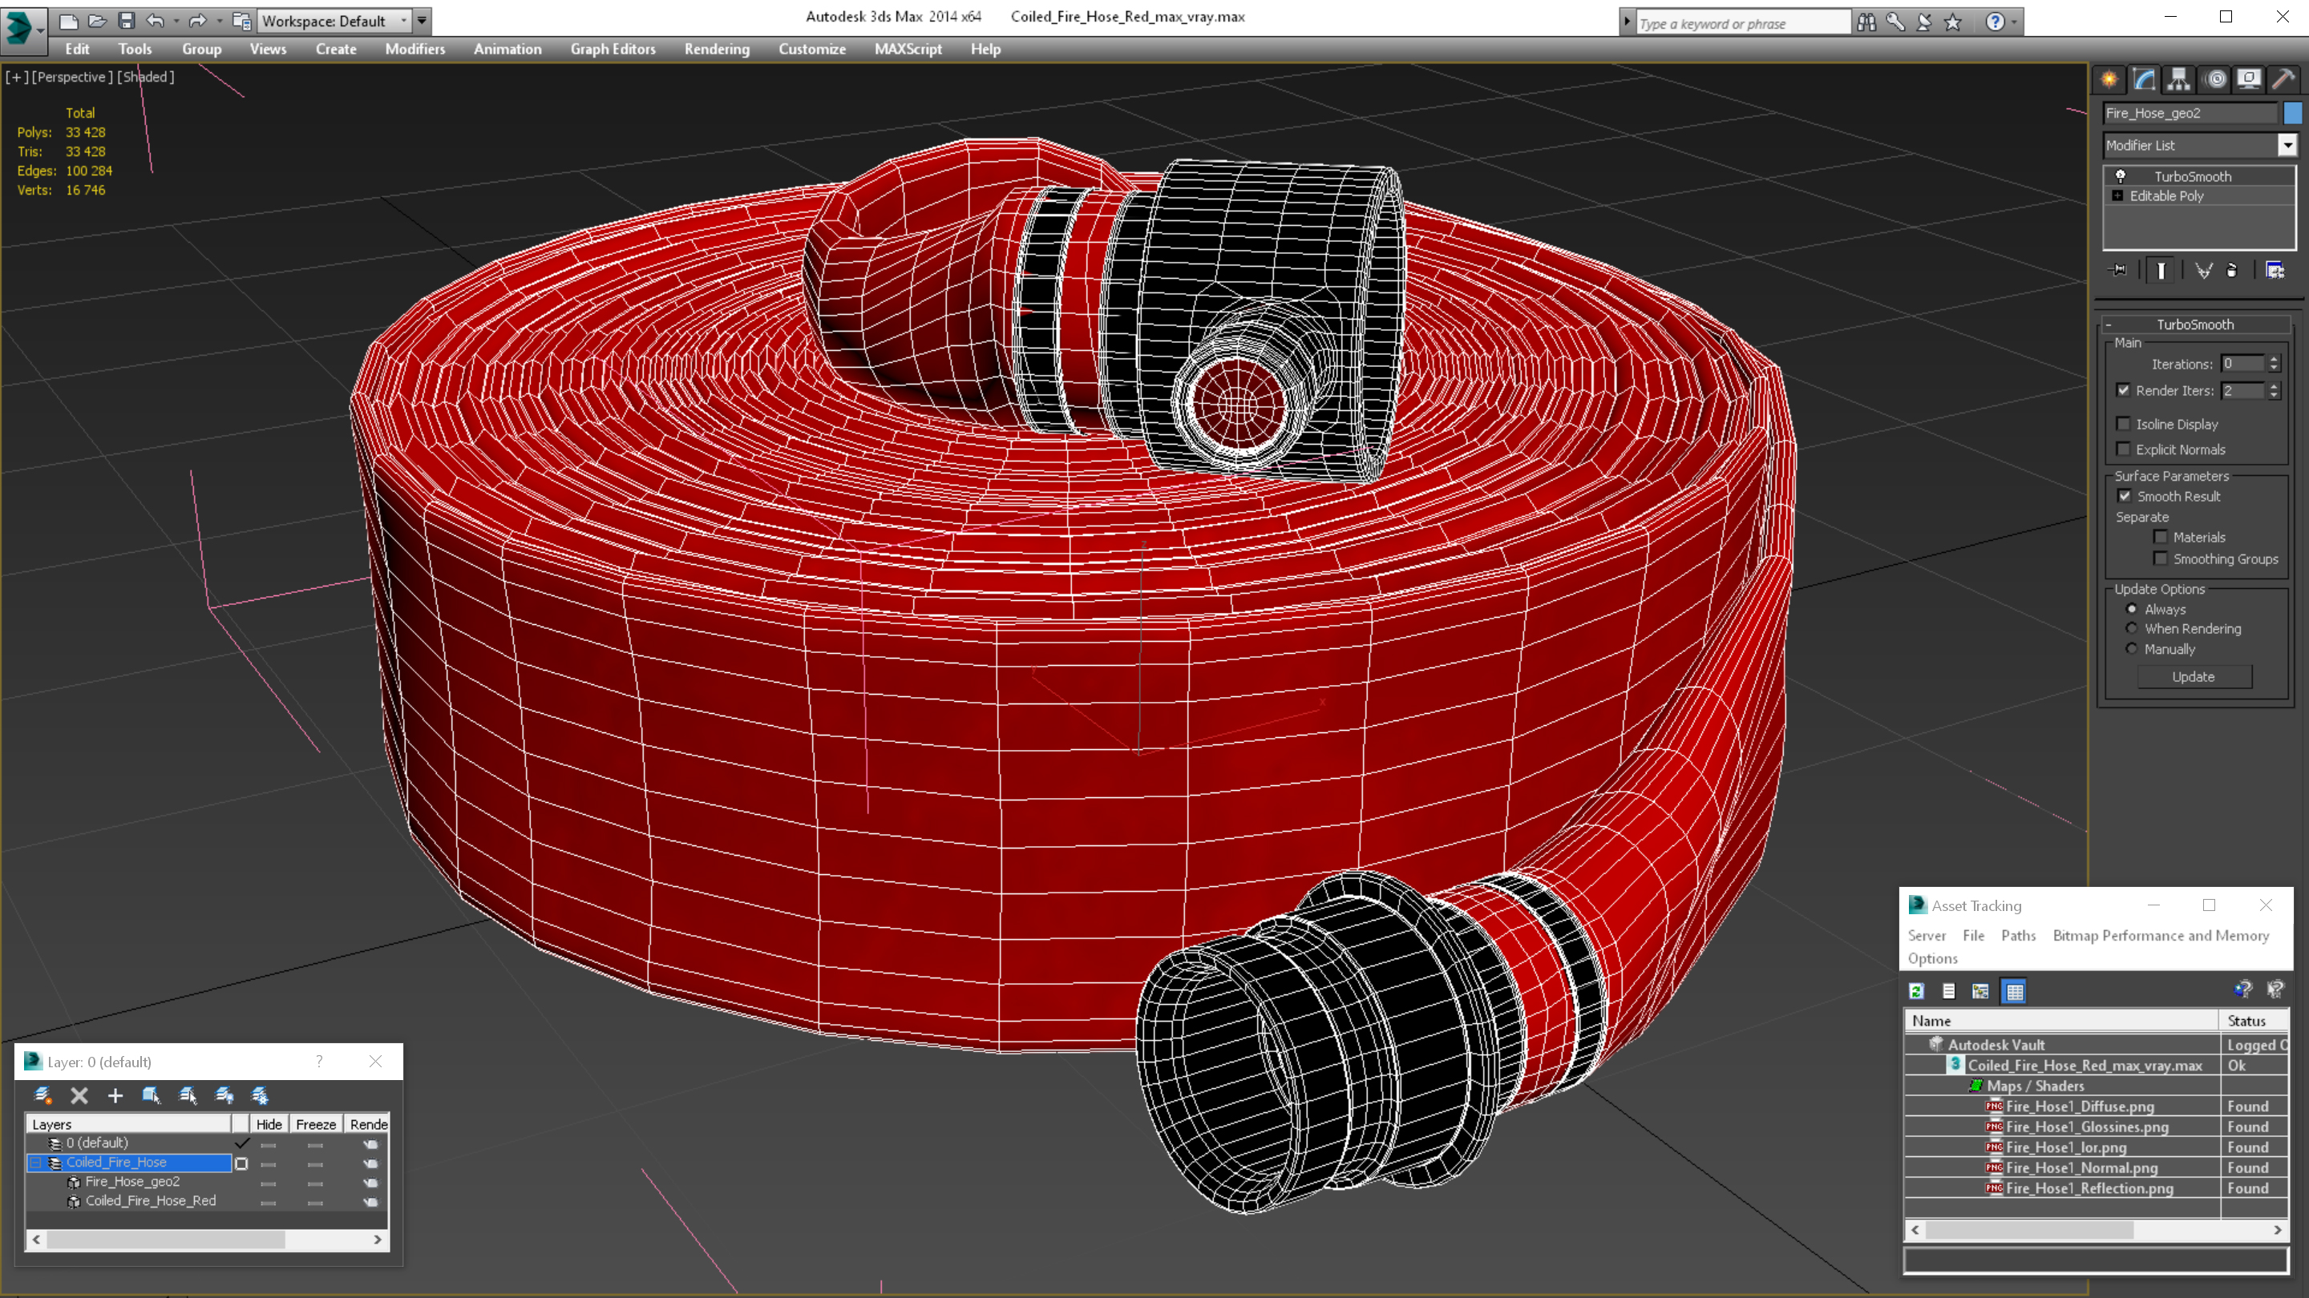Toggle the Render Iters checkbox
This screenshot has height=1298, width=2309.
point(2124,390)
